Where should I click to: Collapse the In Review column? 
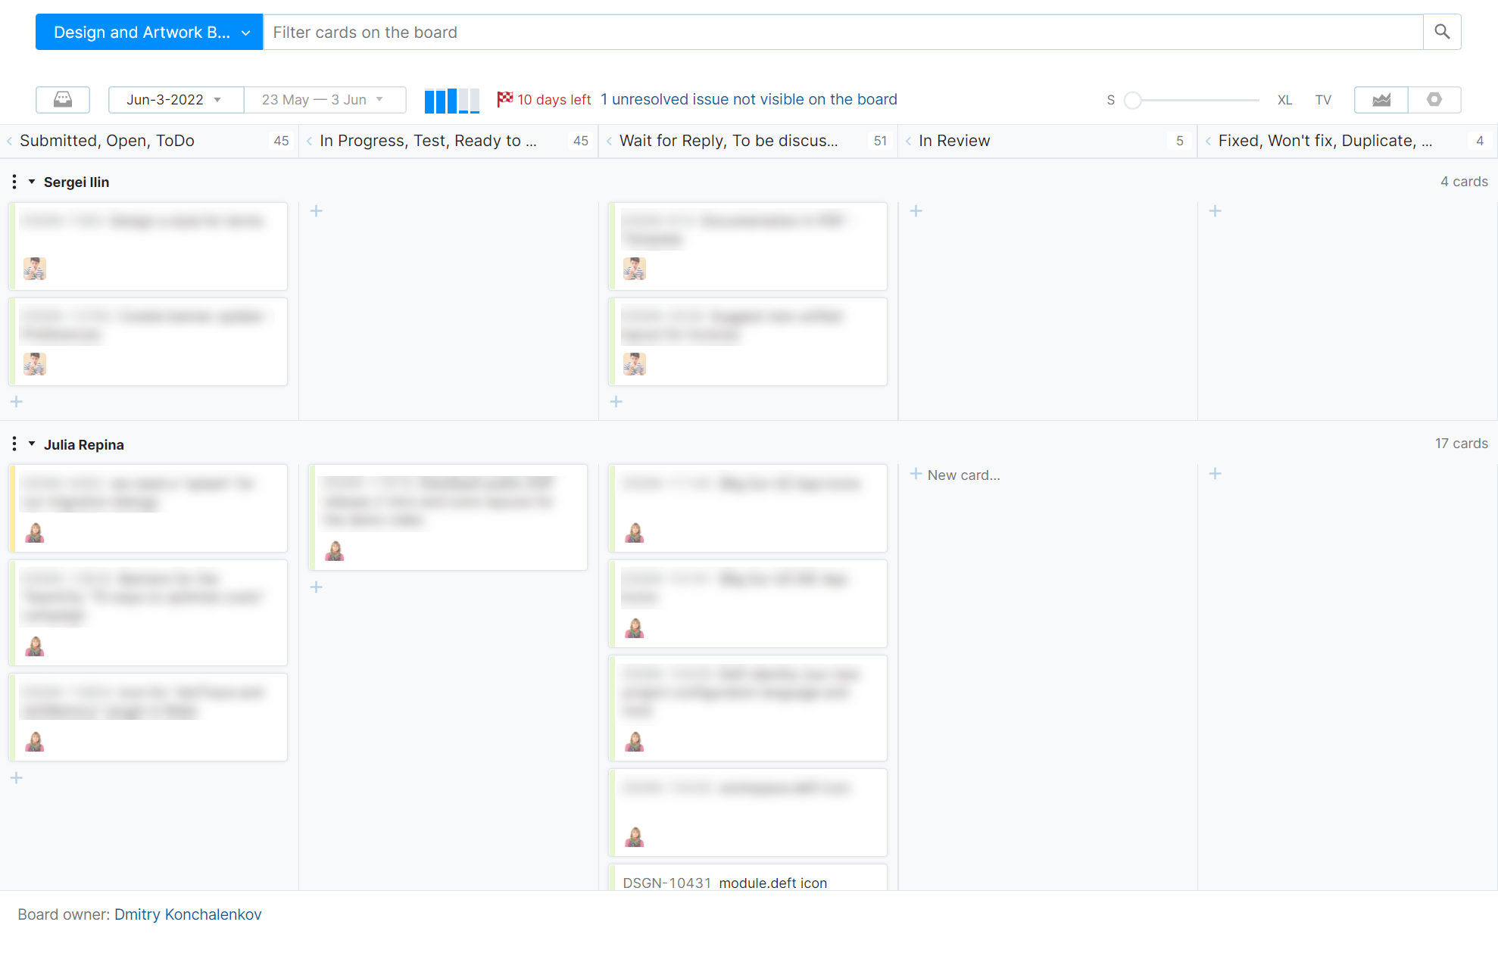[908, 141]
